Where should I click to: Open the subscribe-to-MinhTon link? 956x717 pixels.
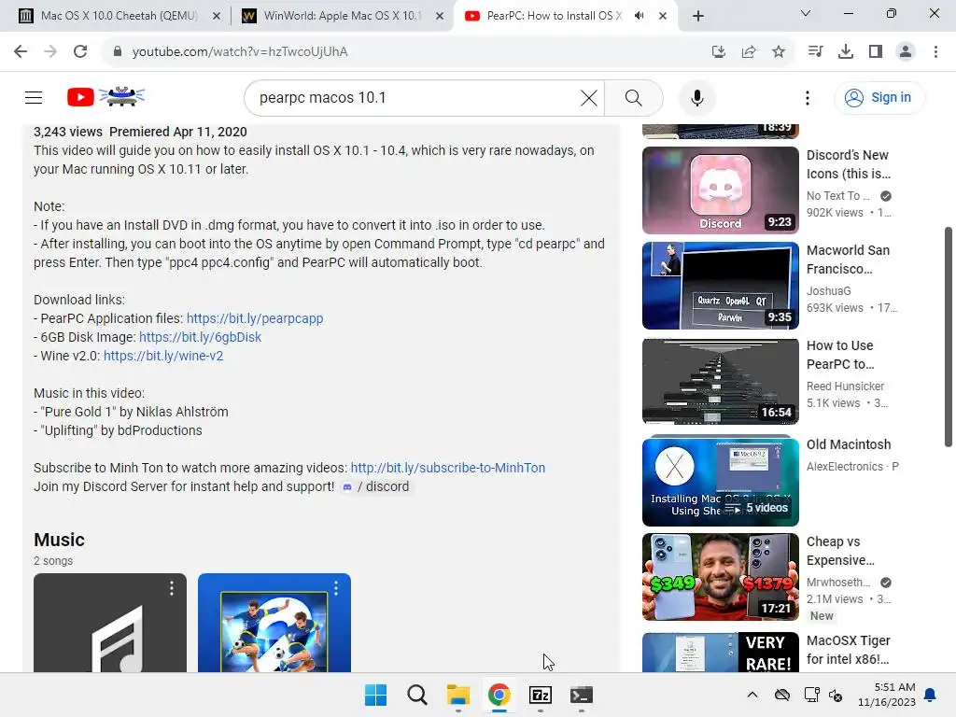point(448,468)
